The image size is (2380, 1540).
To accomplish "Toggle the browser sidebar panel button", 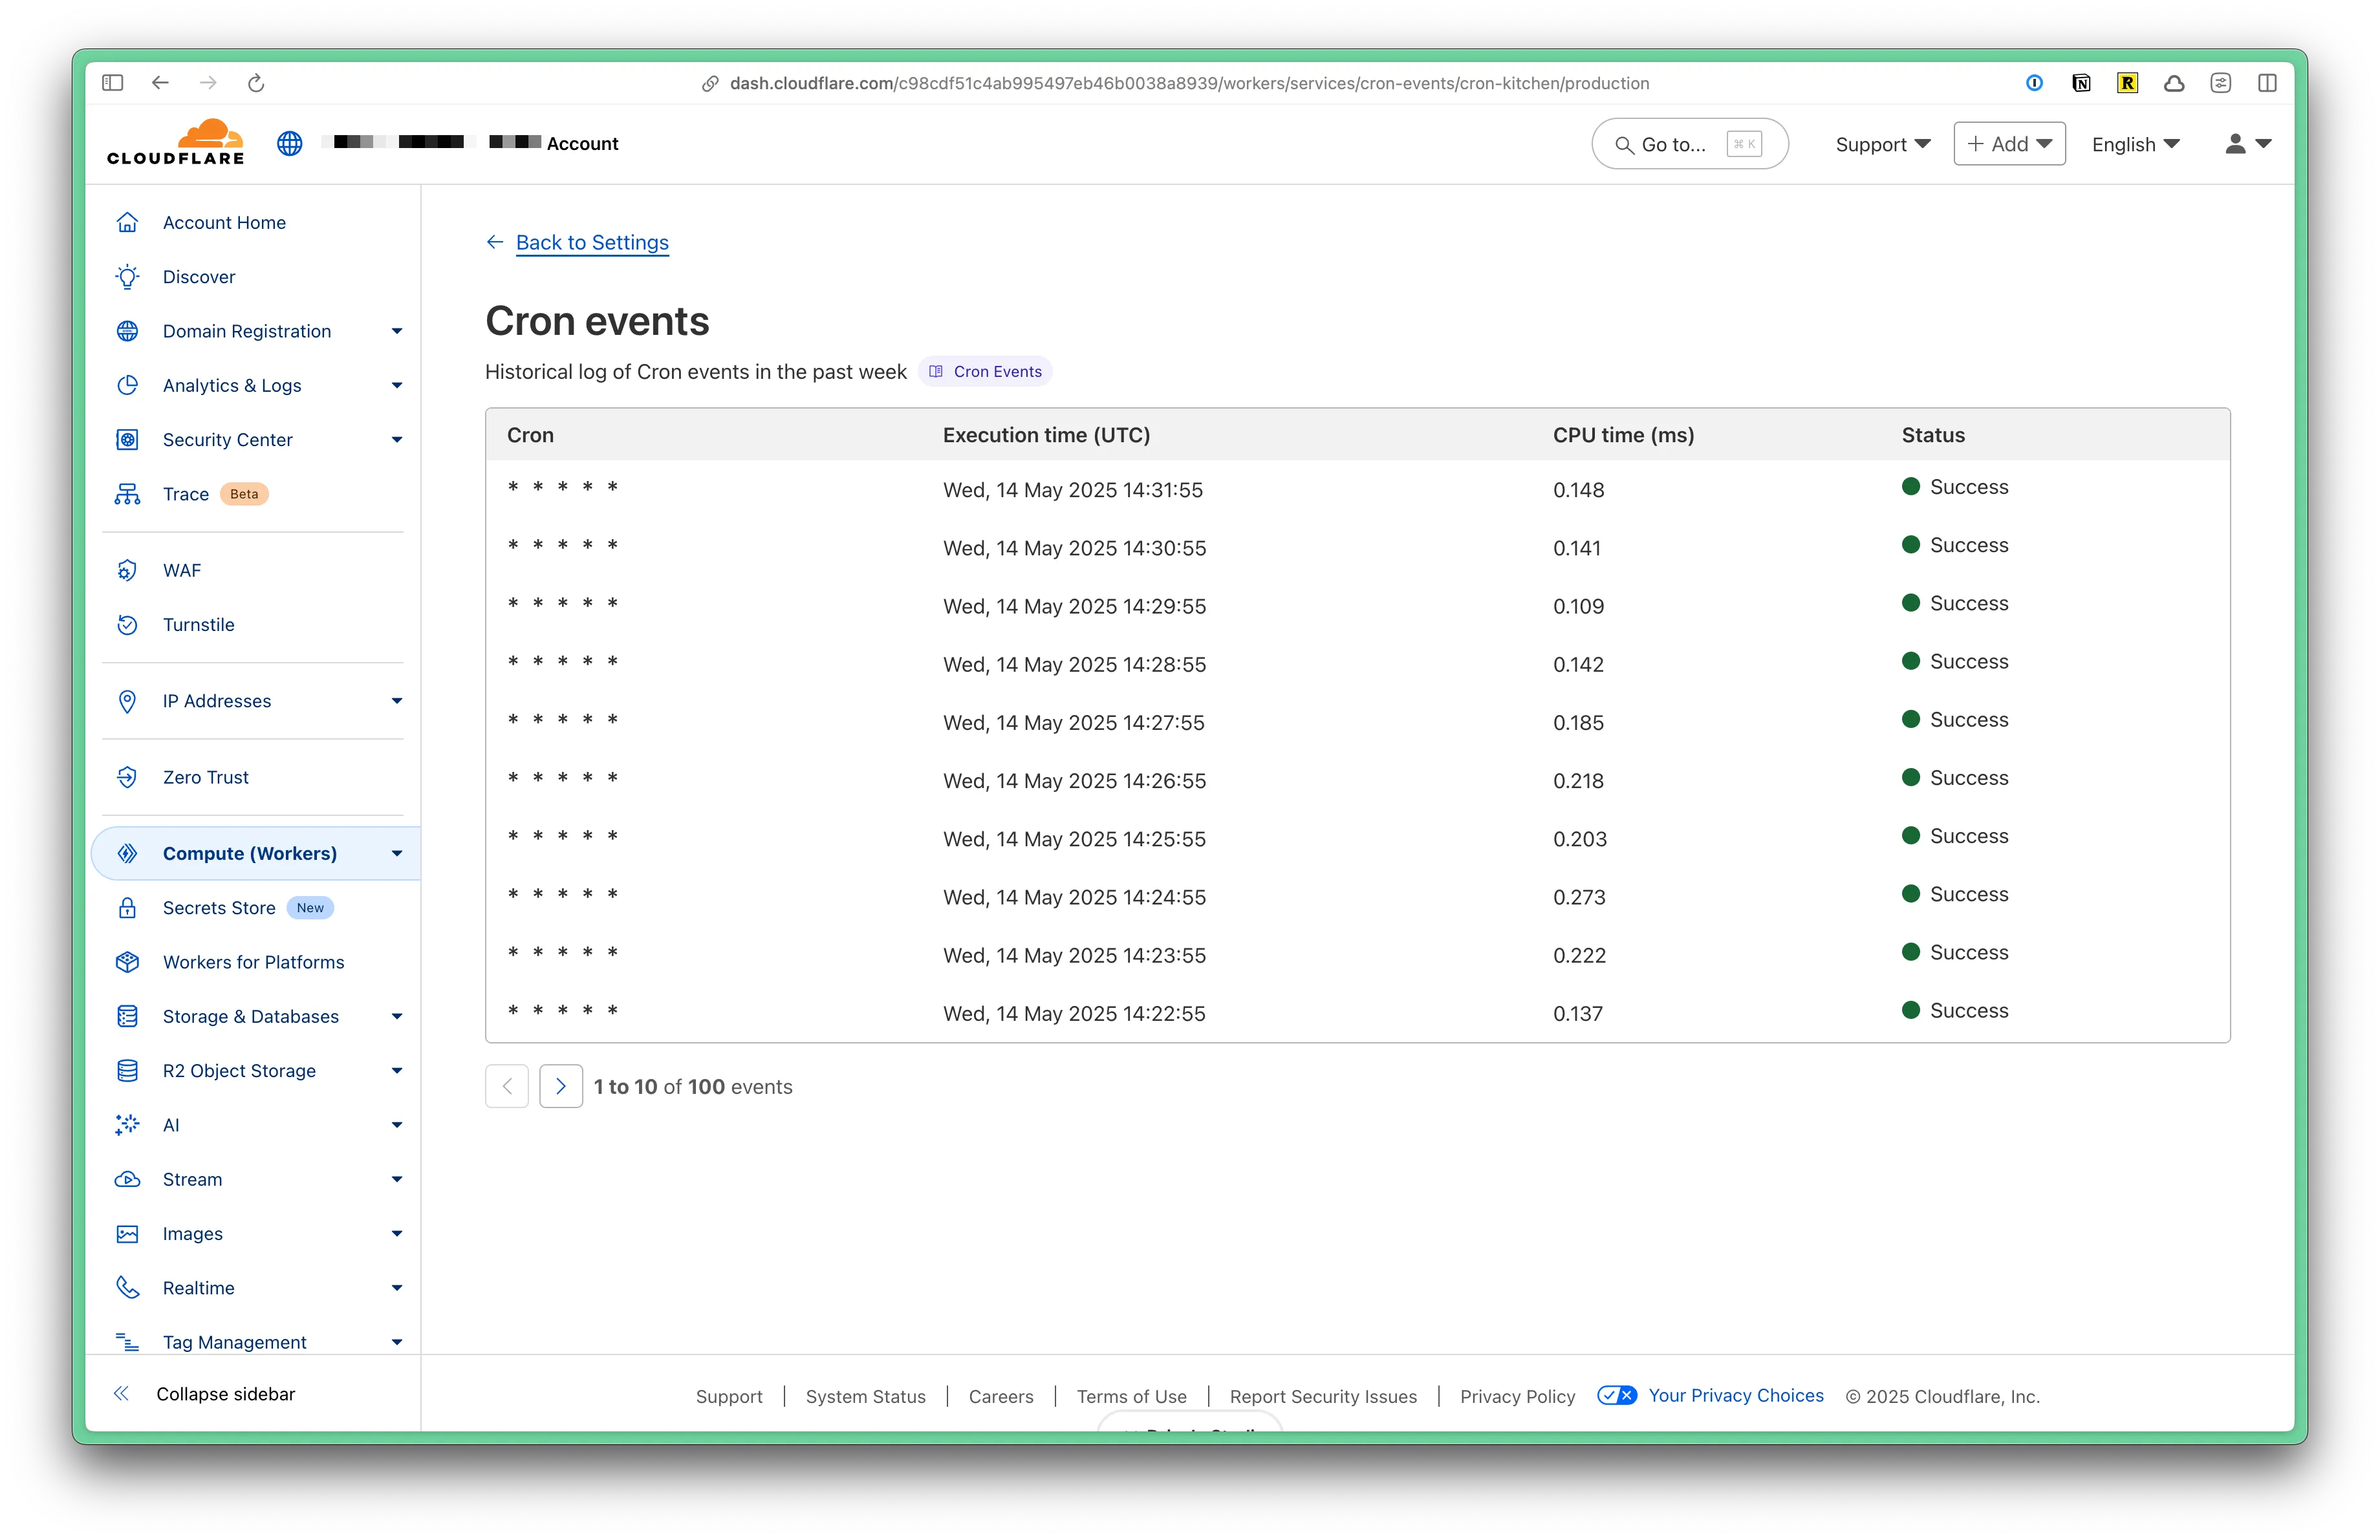I will coord(112,83).
